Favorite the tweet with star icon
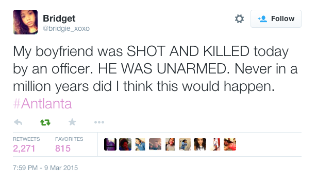The image size is (317, 186). tap(72, 122)
